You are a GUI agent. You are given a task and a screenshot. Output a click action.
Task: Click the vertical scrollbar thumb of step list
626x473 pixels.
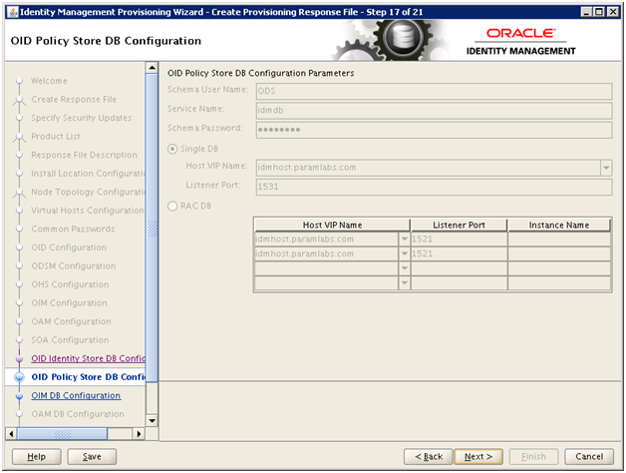pyautogui.click(x=152, y=228)
